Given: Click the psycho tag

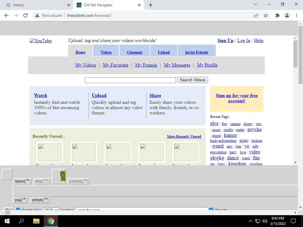Looking at the screenshot, I should point(254,129).
